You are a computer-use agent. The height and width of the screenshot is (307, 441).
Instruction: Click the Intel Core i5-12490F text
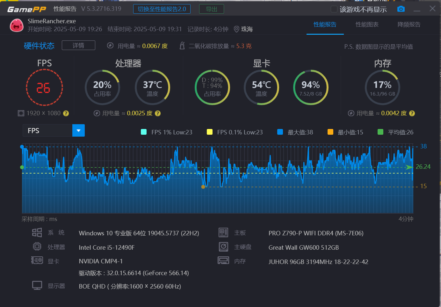(x=107, y=247)
